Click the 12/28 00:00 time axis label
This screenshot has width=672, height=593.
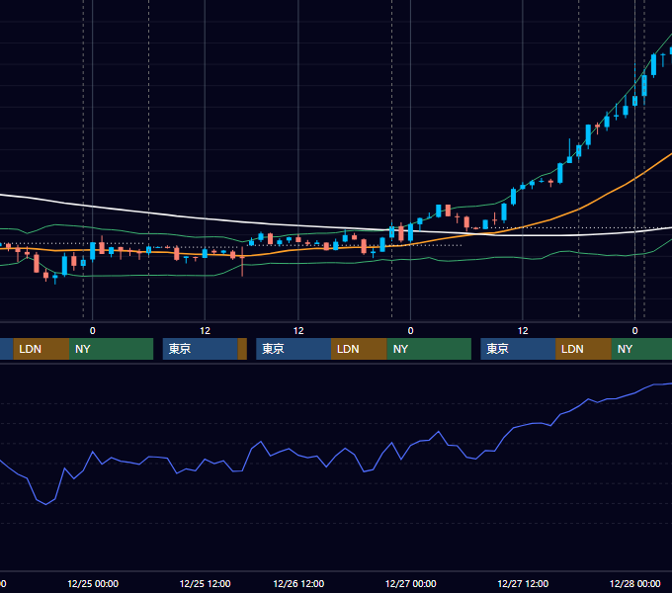[x=635, y=583]
